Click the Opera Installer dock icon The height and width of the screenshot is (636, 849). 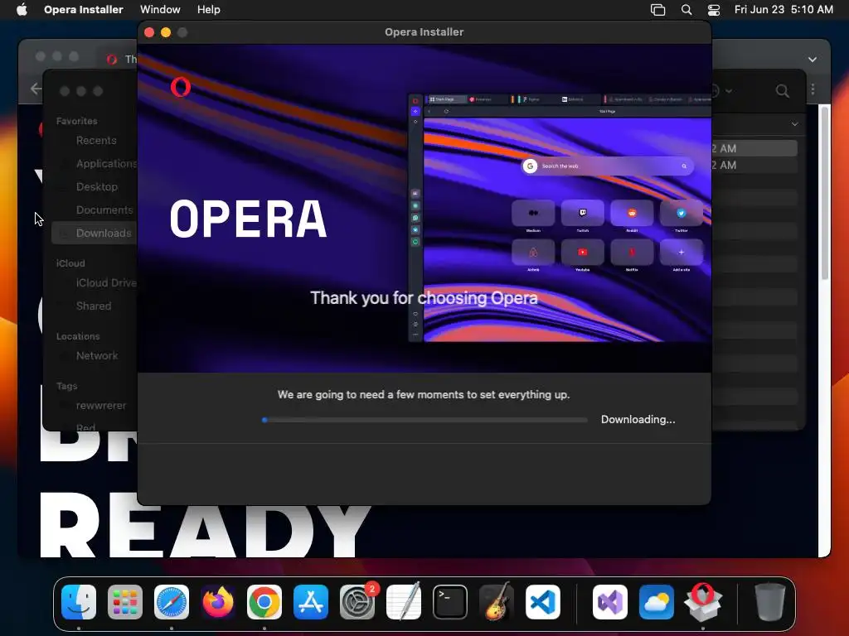[703, 602]
